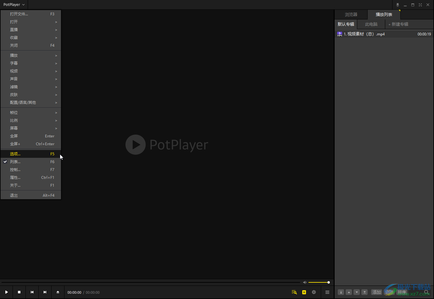Choose 打开文件... from the menu
The height and width of the screenshot is (299, 434).
(x=31, y=14)
